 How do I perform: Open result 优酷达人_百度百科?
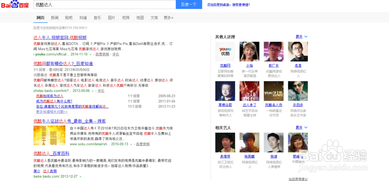point(51,153)
